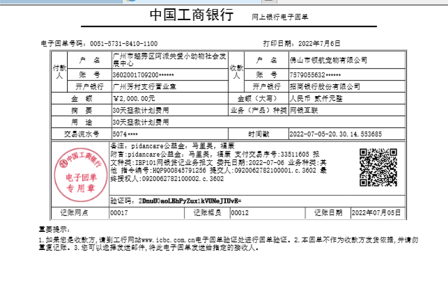Select the receipt number 0051-5731-8410-1100

tap(124, 44)
